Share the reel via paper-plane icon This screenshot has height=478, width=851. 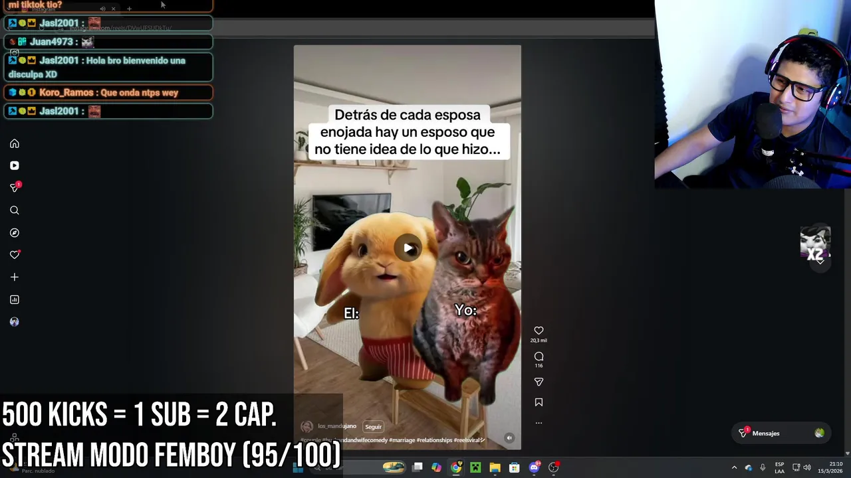coord(539,382)
